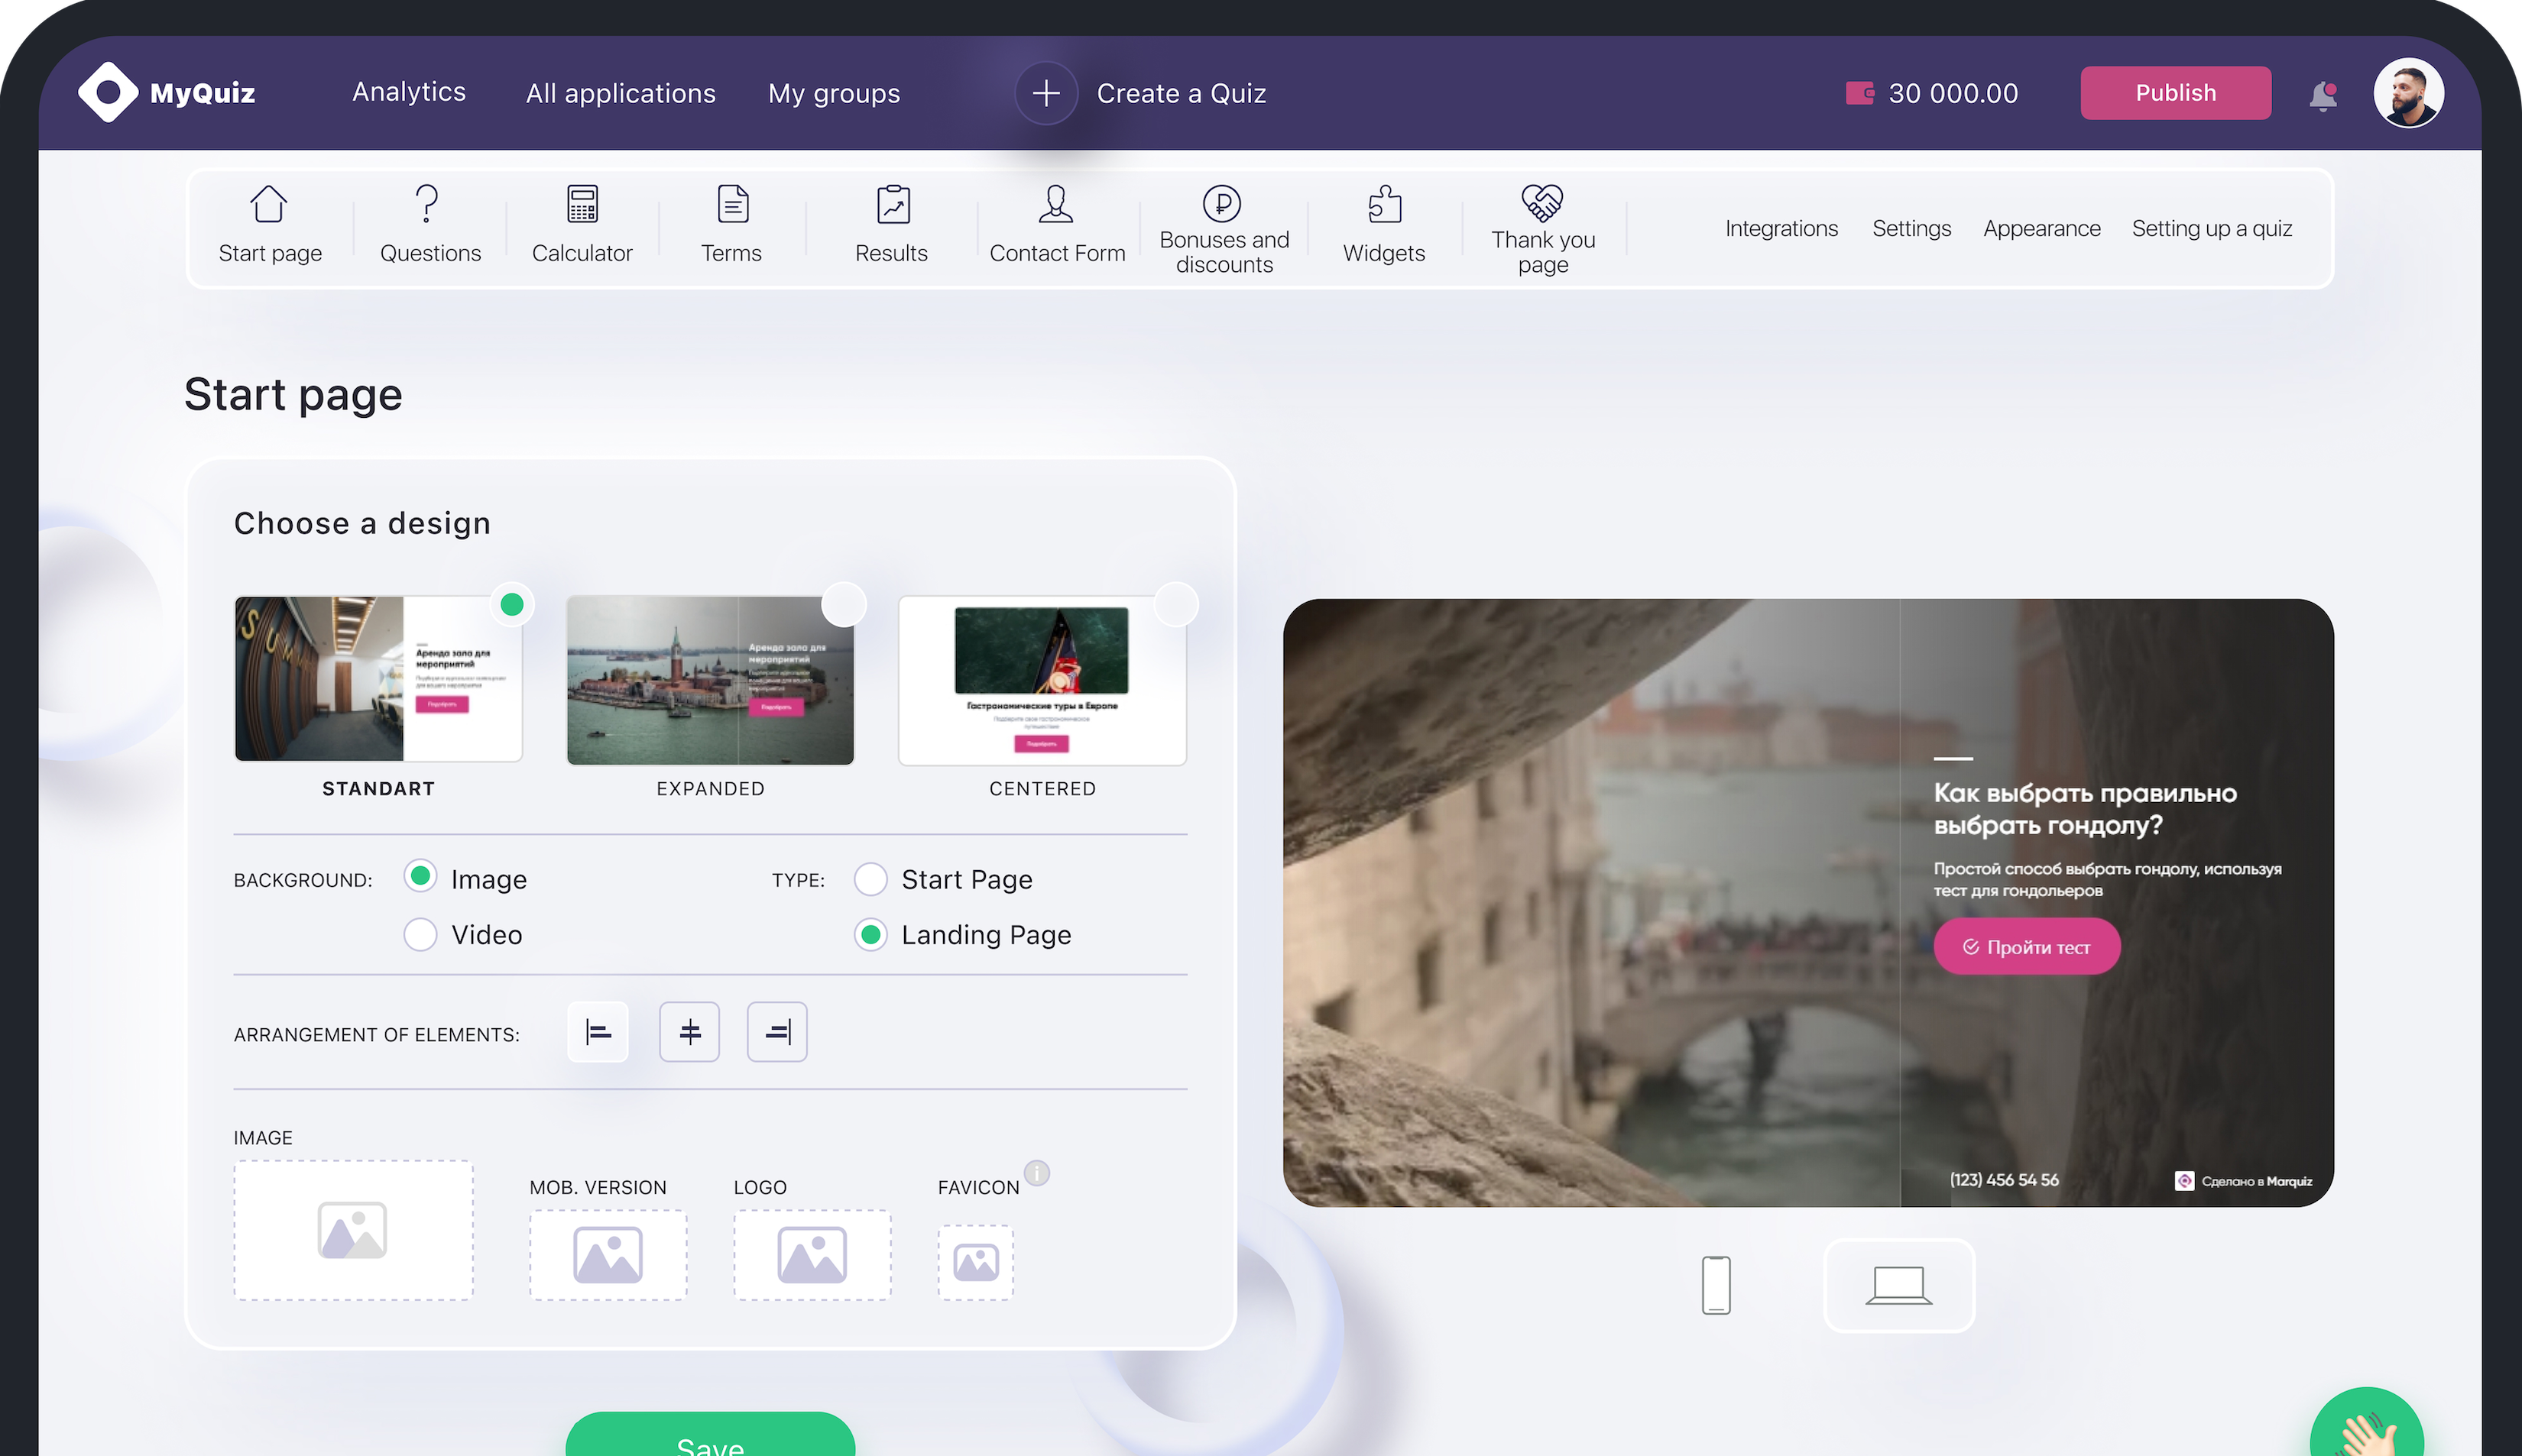Choose the Expanded design thumbnail

pos(710,680)
